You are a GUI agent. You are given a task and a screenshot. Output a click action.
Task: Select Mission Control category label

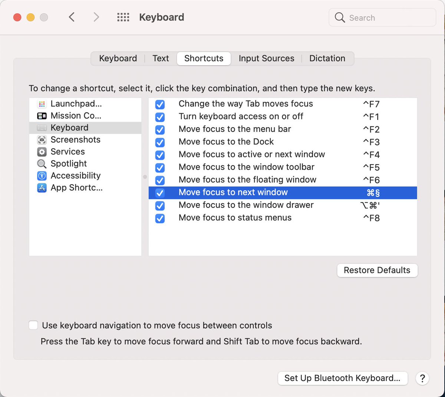coord(76,115)
